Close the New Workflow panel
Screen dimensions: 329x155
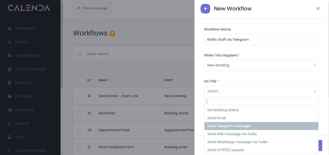tap(318, 9)
